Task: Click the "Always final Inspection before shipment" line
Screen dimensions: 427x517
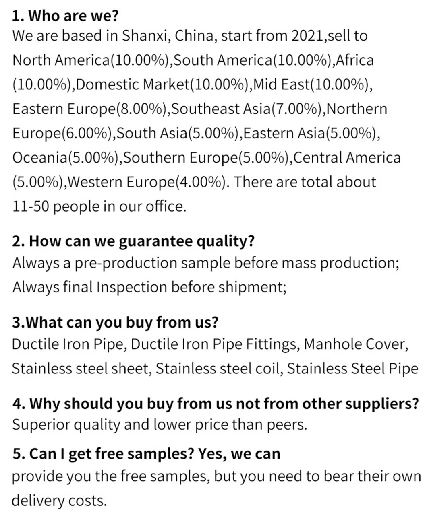Action: [149, 287]
